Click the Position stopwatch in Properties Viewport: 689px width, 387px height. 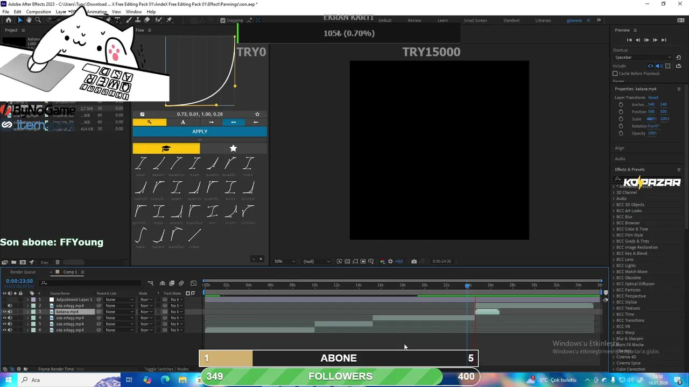coord(621,112)
